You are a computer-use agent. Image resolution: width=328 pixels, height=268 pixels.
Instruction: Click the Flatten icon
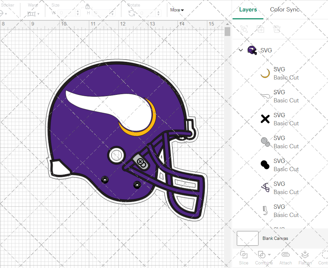[305, 255]
